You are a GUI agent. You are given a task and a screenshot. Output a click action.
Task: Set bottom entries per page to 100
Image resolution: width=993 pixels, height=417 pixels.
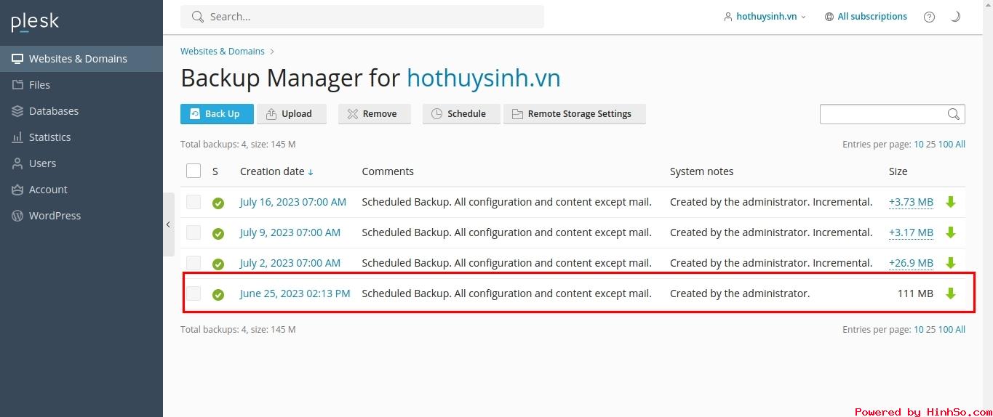point(946,330)
